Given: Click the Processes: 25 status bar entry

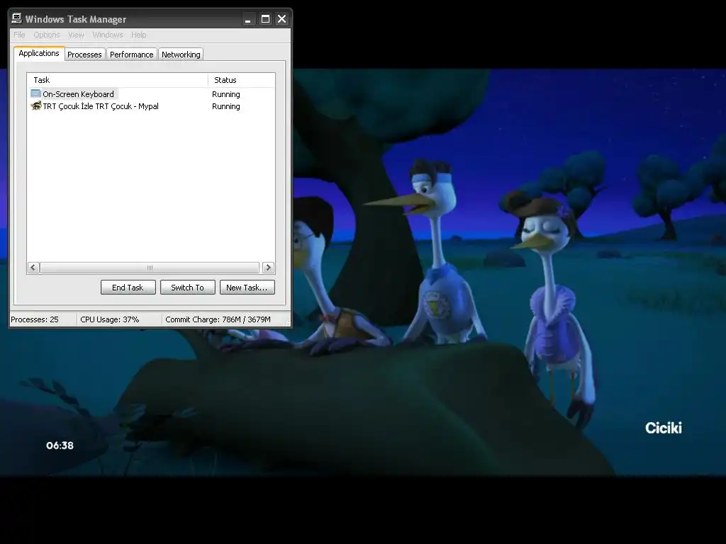Looking at the screenshot, I should (35, 319).
